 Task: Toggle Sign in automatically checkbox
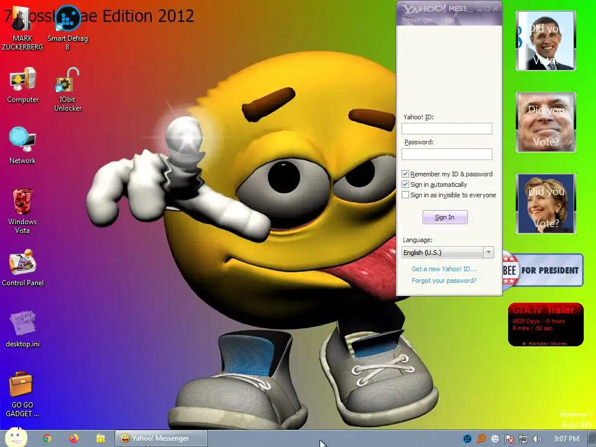[x=406, y=185]
